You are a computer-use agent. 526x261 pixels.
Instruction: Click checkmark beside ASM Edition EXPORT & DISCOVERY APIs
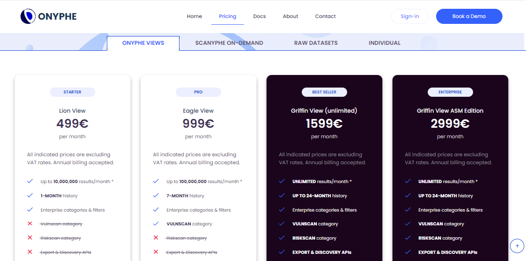click(x=408, y=252)
